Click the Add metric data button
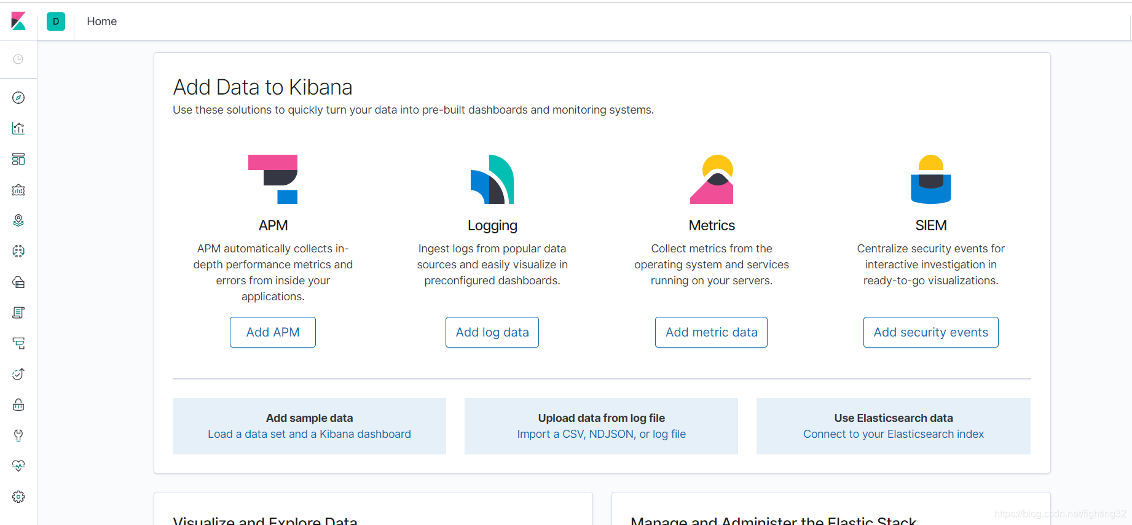1132x525 pixels. [x=712, y=332]
